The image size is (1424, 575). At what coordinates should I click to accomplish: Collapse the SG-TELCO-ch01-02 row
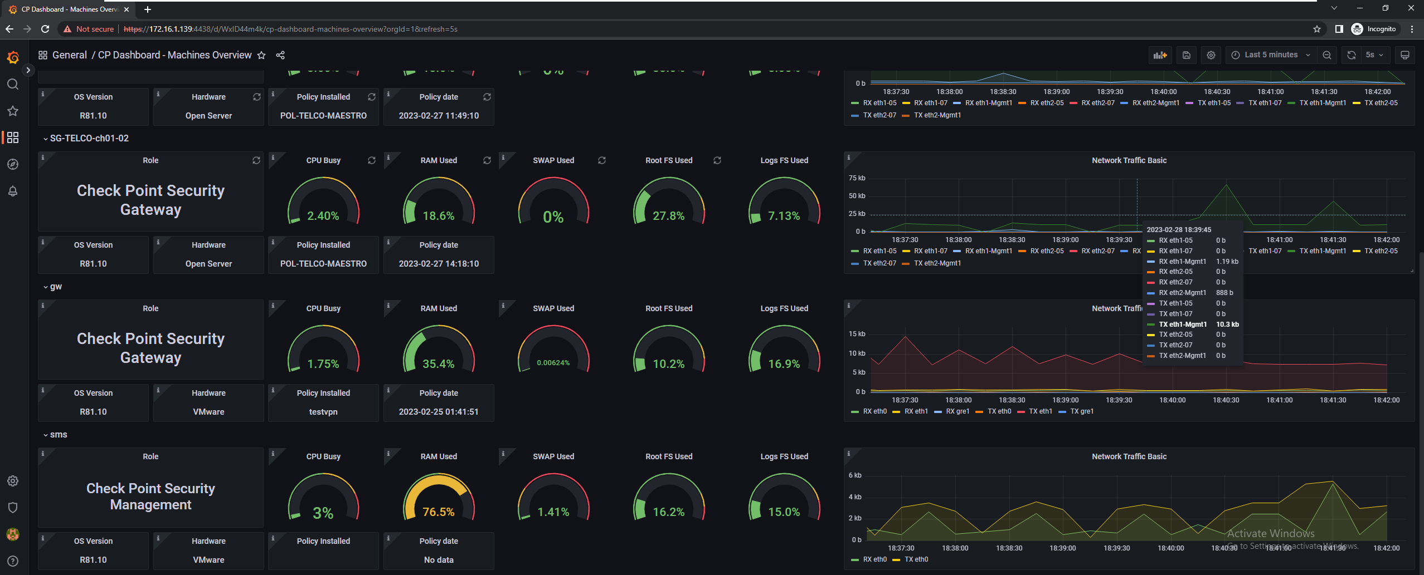(x=86, y=138)
